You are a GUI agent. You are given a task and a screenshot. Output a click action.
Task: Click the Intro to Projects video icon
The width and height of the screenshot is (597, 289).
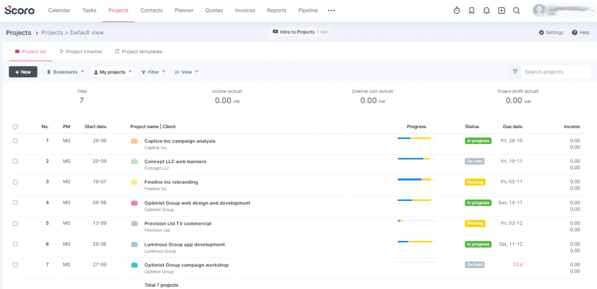tap(275, 32)
